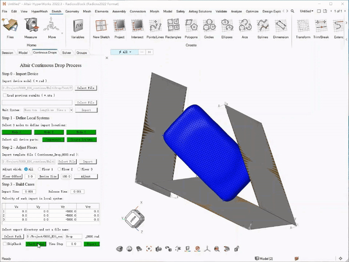Screen dimensions: 349x262
Task: Click the Release Time input field
Action: (77, 192)
